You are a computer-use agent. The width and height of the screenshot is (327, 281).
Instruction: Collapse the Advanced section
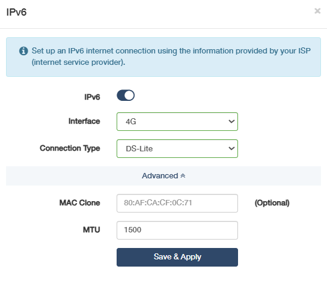tap(163, 176)
